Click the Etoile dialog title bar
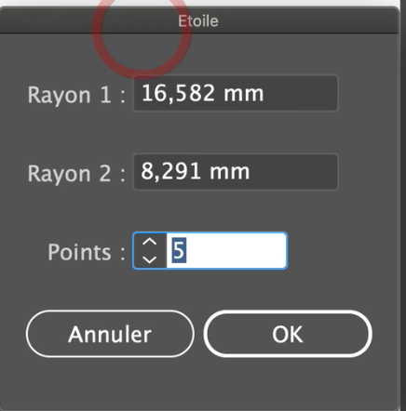The width and height of the screenshot is (406, 411). click(198, 20)
